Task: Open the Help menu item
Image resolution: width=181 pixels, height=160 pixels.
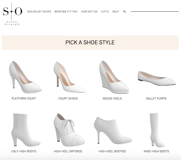Action: [115, 12]
